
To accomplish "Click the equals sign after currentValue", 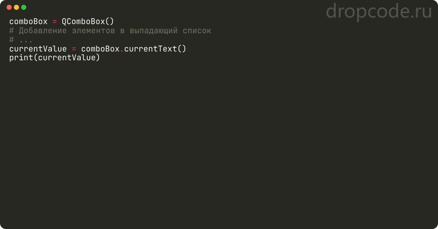I will point(74,49).
